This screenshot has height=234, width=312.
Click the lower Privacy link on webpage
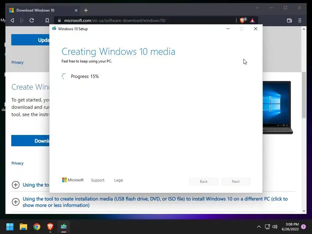click(x=17, y=163)
